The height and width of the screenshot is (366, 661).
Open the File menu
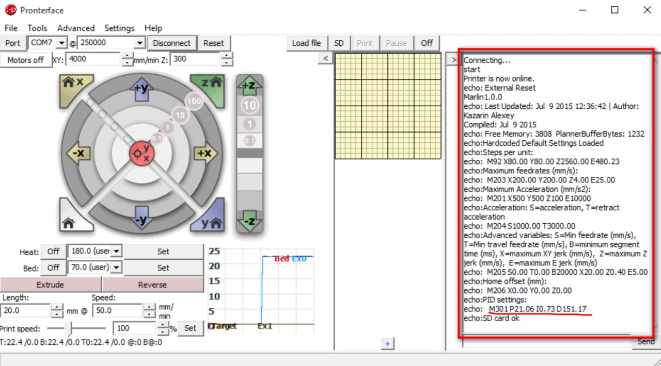click(x=11, y=28)
